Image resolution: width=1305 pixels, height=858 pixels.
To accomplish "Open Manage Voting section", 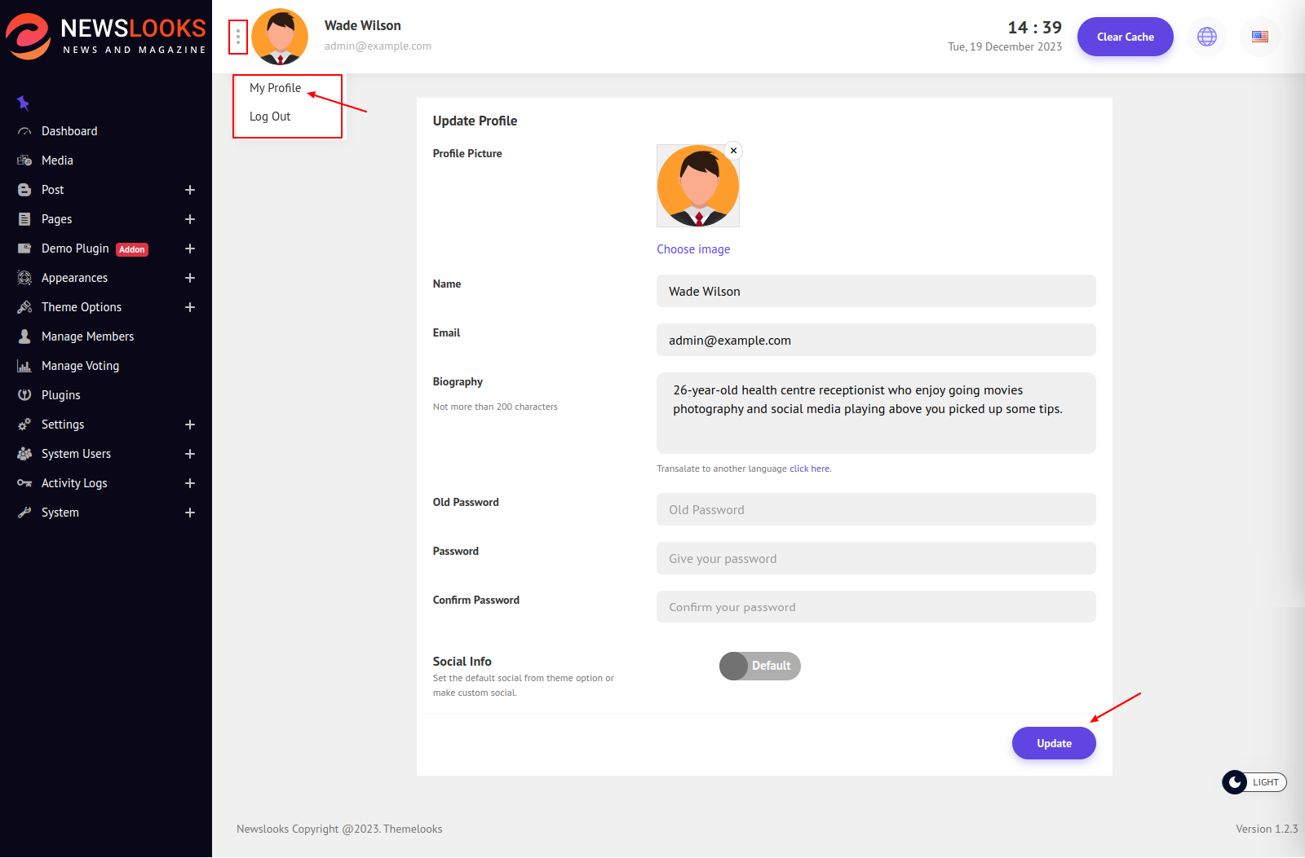I will (80, 366).
